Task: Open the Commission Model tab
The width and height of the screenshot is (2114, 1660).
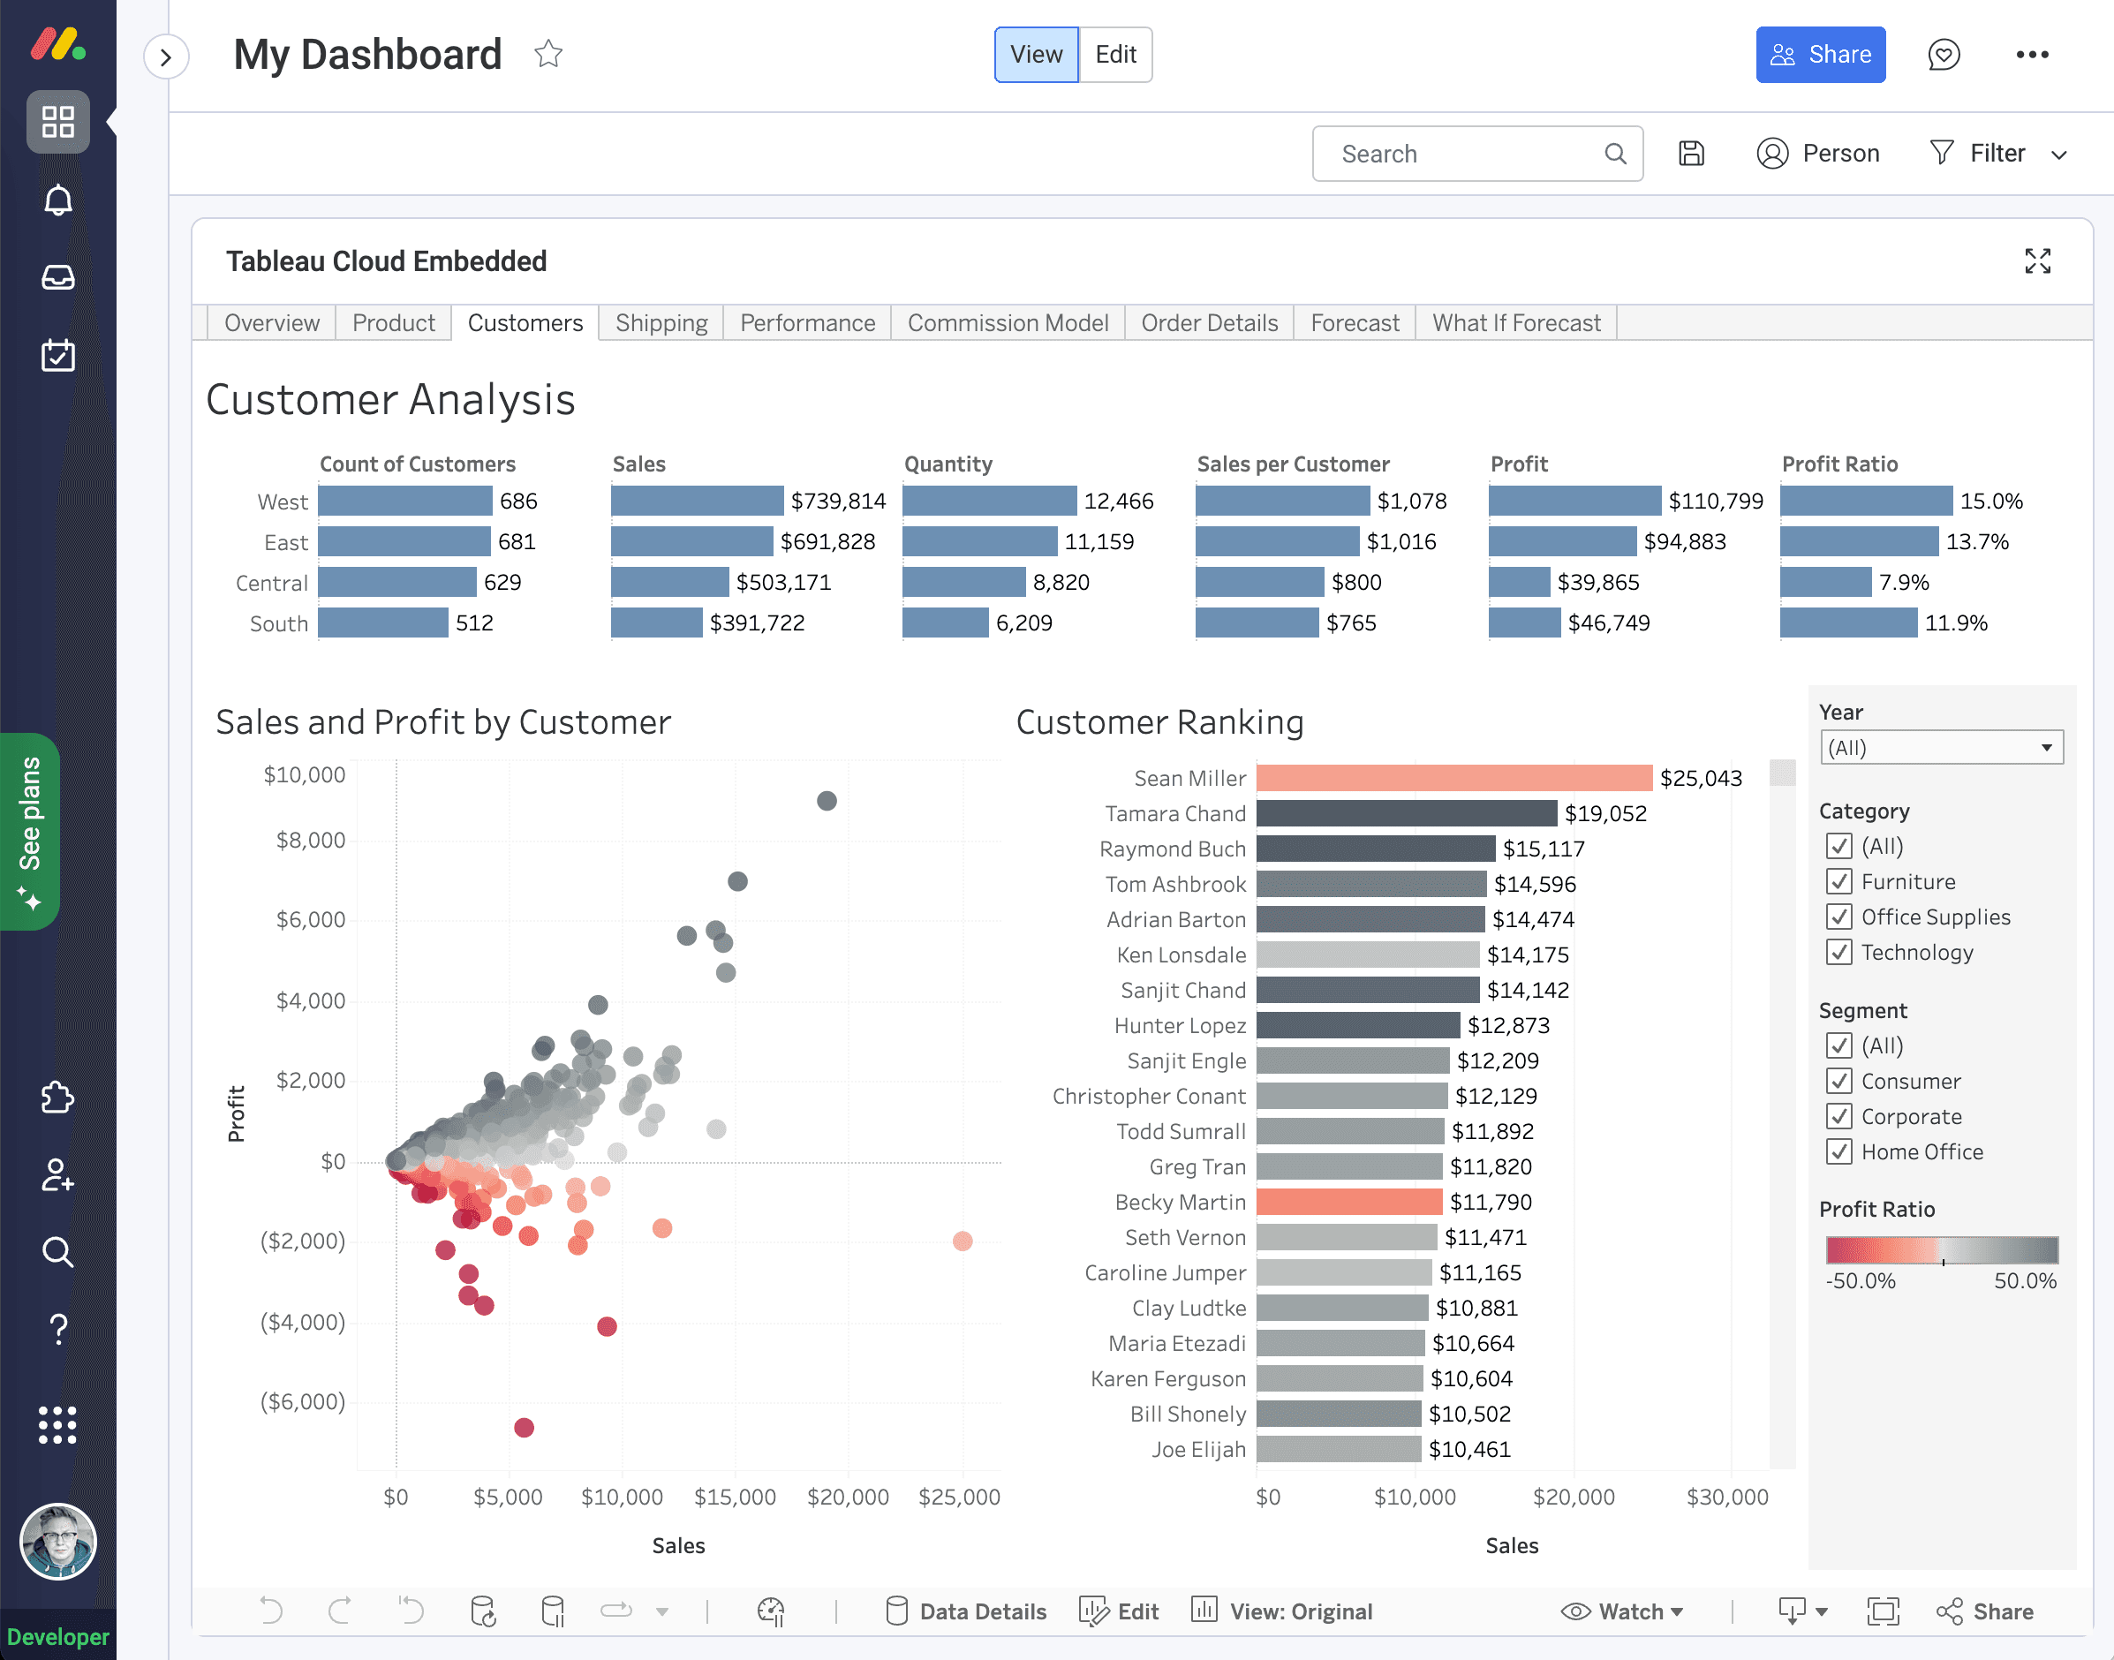Action: pyautogui.click(x=1008, y=322)
